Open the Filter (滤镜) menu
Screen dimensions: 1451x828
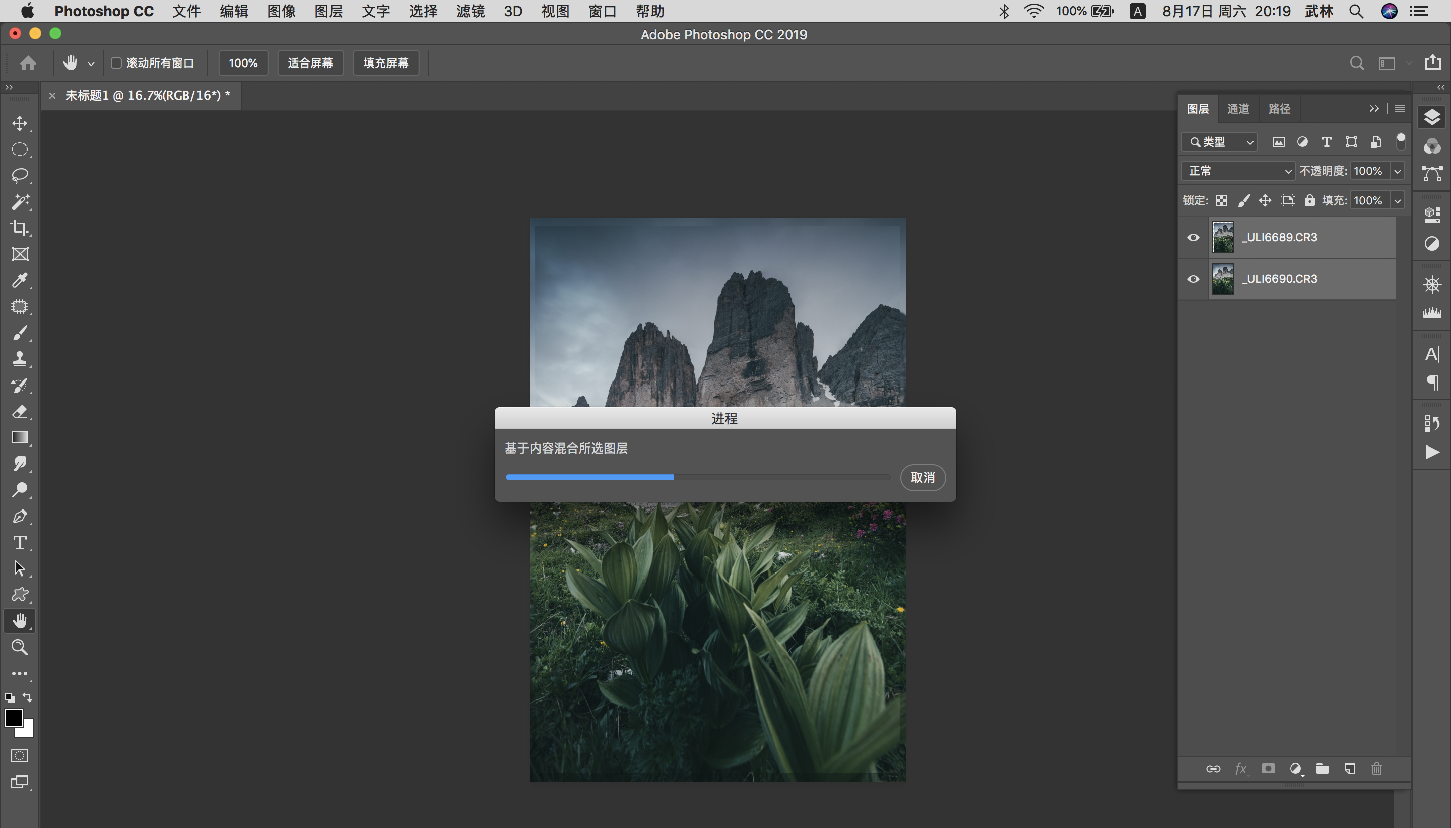[470, 12]
